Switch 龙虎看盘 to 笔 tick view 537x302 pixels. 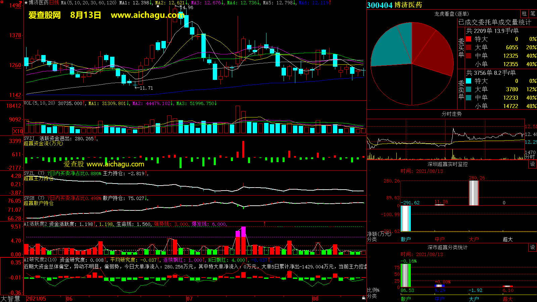533,14
